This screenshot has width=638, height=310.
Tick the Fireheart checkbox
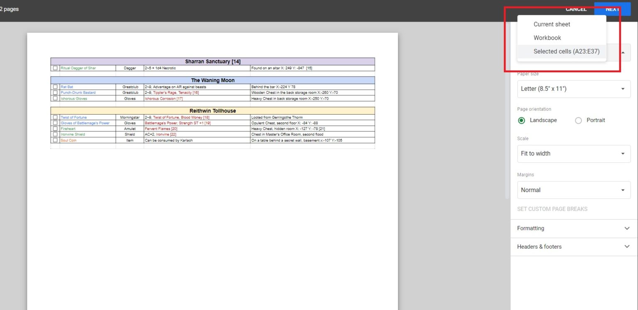(55, 129)
